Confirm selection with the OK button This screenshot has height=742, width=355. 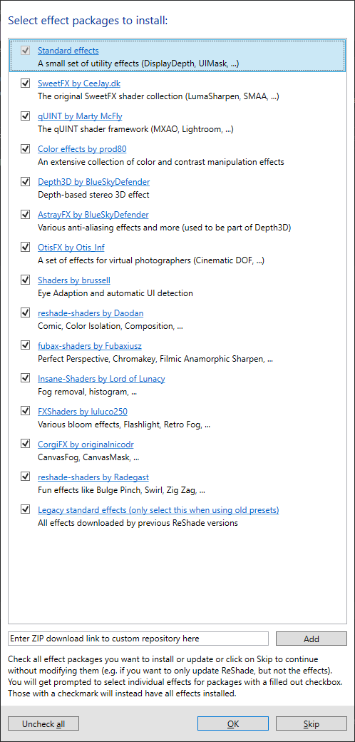233,723
